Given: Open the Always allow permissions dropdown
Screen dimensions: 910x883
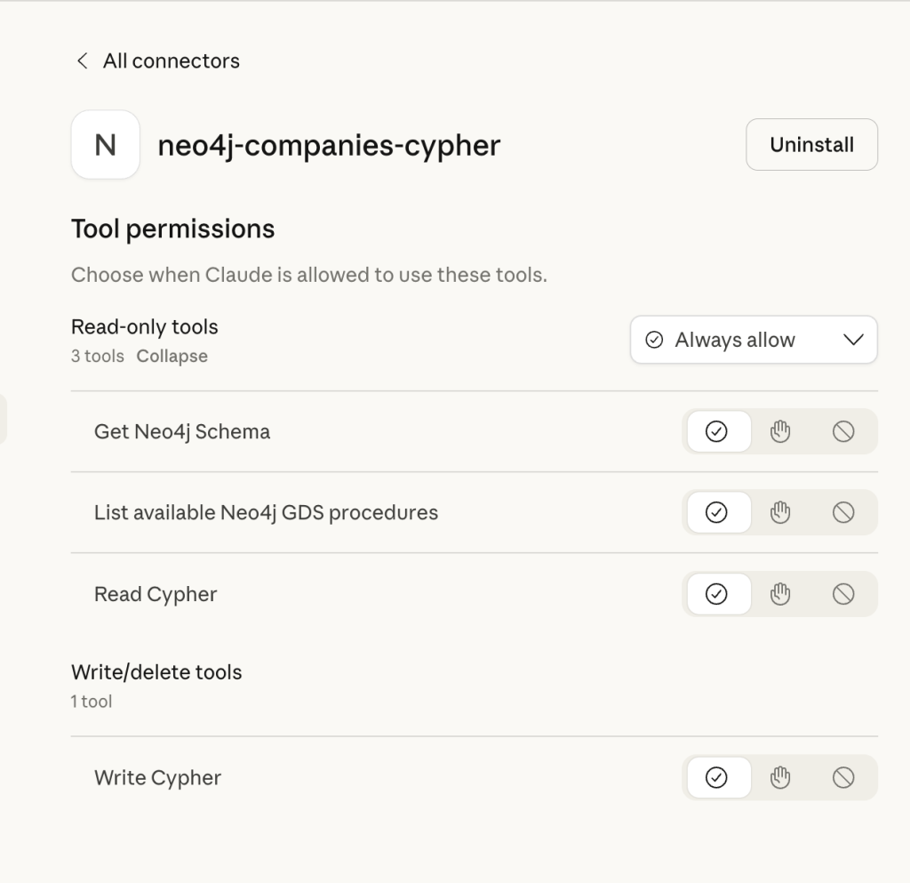Looking at the screenshot, I should click(x=753, y=340).
